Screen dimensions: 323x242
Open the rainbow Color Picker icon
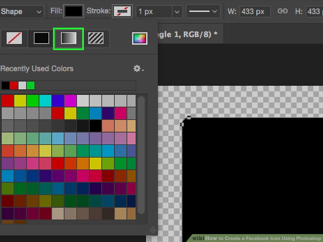[140, 38]
